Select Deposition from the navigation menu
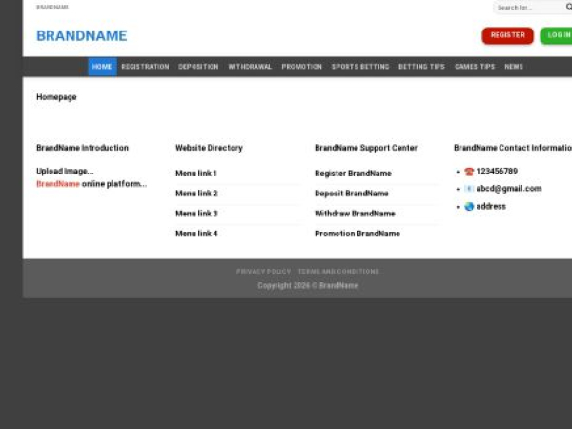This screenshot has height=429, width=572. 198,67
